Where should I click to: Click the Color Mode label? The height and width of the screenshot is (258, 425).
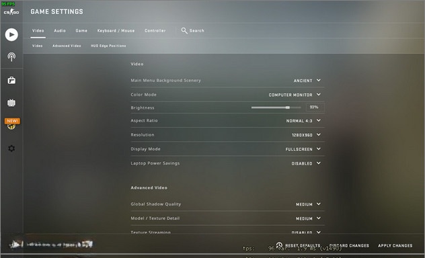[x=144, y=95]
